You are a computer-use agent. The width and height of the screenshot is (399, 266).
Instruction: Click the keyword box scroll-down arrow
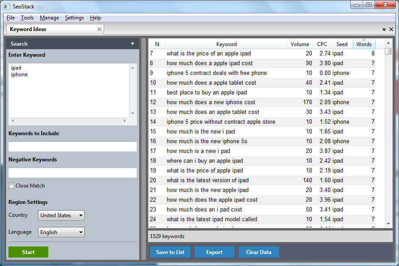pos(133,113)
